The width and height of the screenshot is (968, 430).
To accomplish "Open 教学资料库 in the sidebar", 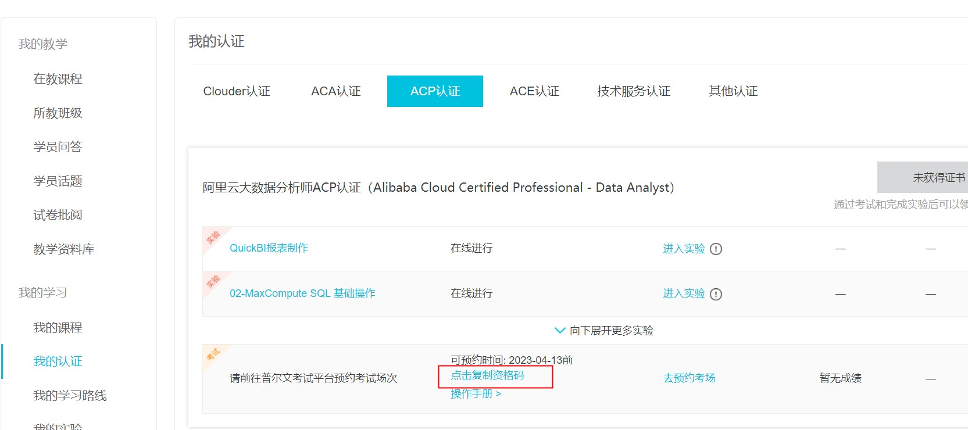I will coord(64,249).
